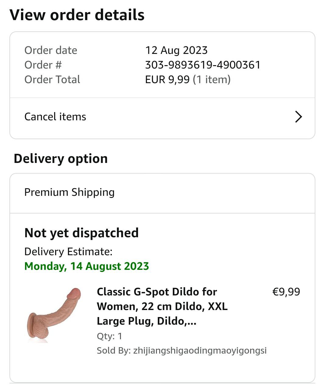Click the order date 12 Aug 2023
The width and height of the screenshot is (326, 388).
(x=176, y=50)
